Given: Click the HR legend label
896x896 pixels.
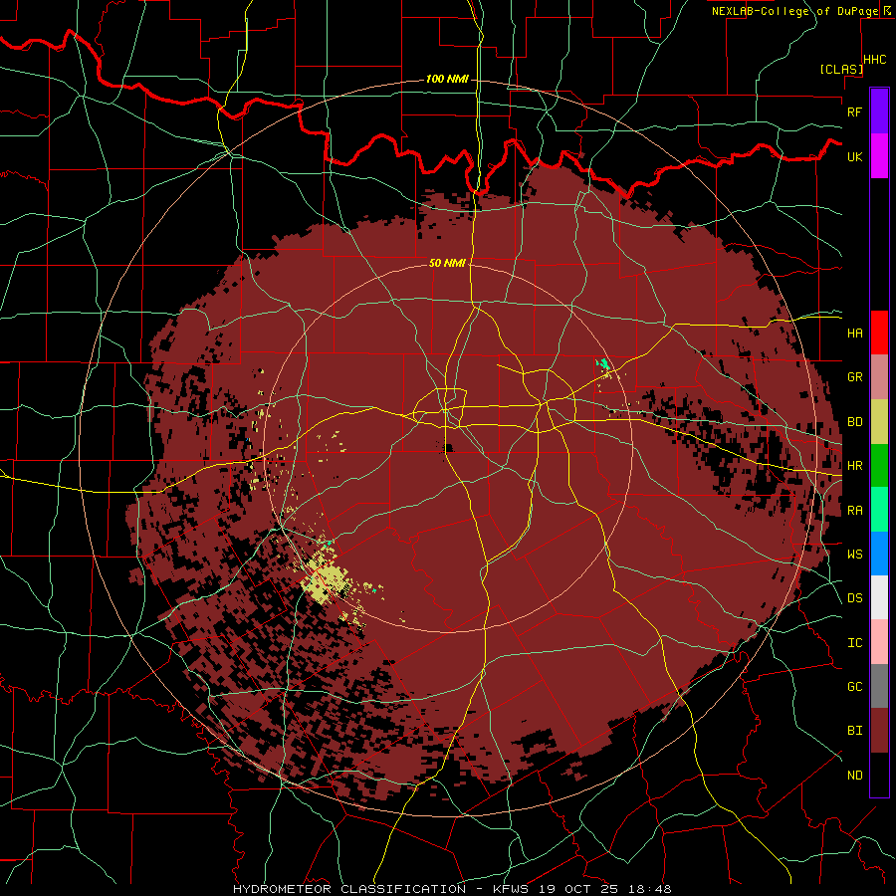Looking at the screenshot, I should point(854,466).
